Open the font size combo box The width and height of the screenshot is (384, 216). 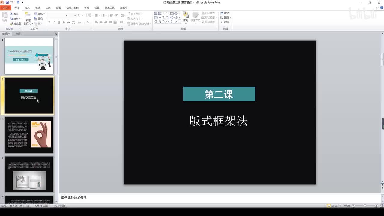(72, 15)
